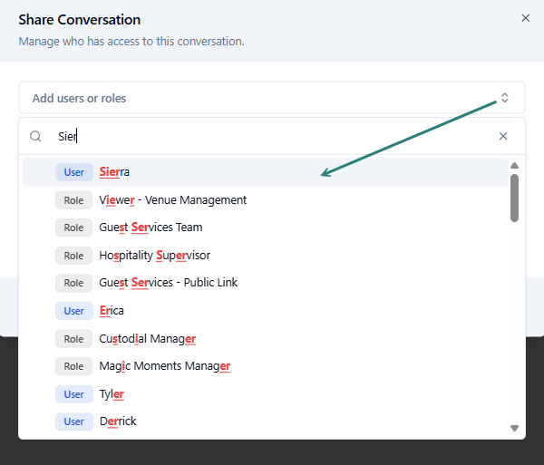The height and width of the screenshot is (465, 544).
Task: Close the Share Conversation dialog
Action: tap(525, 18)
